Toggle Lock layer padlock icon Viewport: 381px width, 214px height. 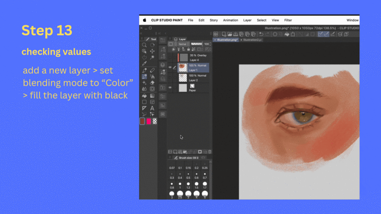coord(188,49)
